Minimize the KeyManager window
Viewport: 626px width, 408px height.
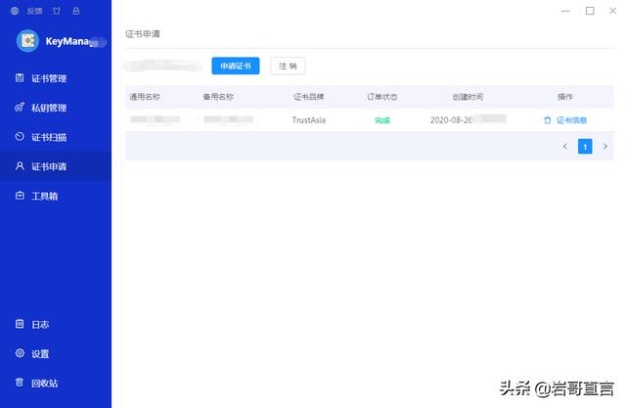point(565,11)
